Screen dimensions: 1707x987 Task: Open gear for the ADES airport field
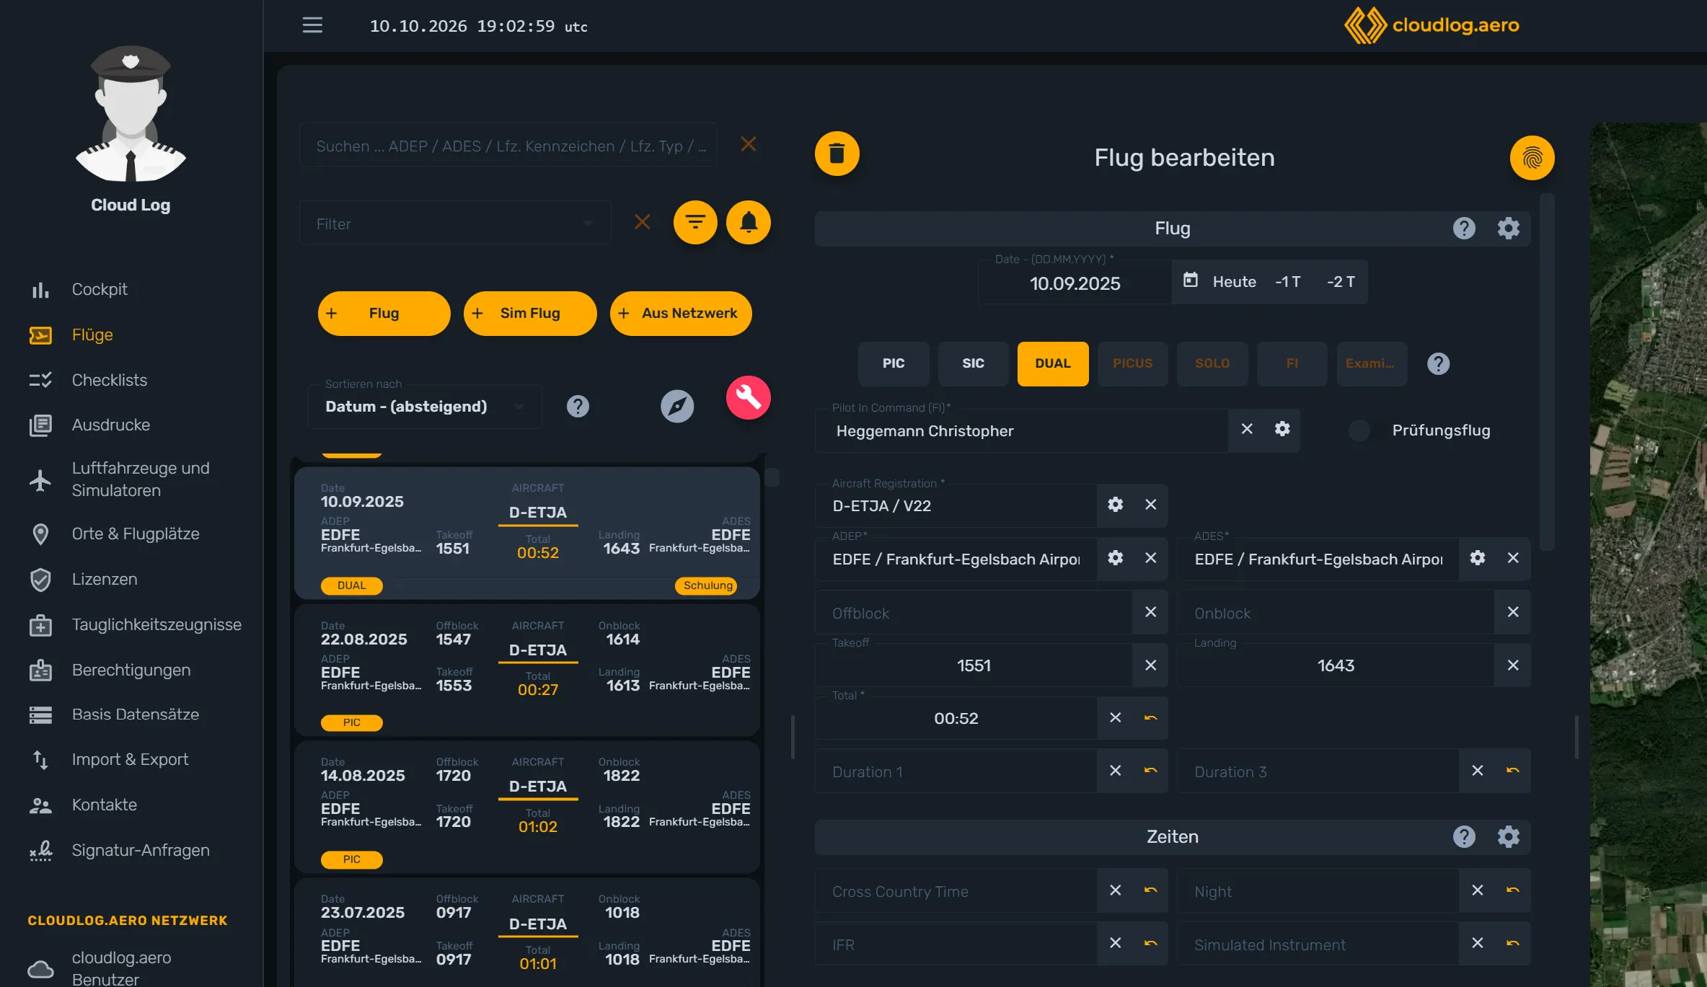[1478, 558]
